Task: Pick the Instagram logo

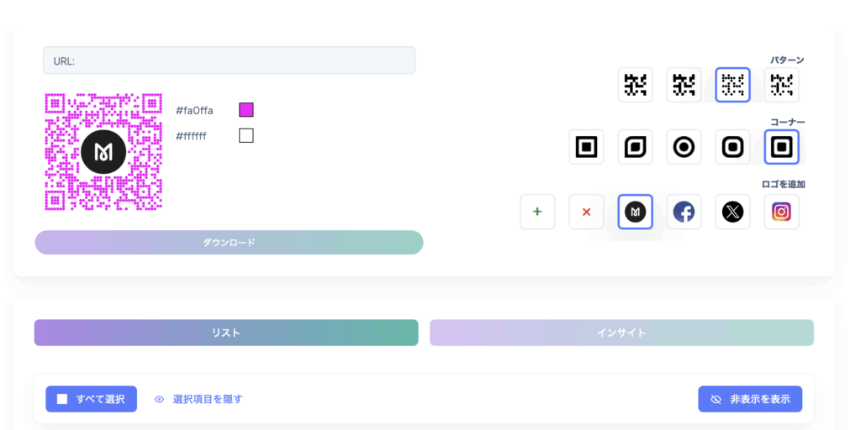Action: tap(782, 212)
